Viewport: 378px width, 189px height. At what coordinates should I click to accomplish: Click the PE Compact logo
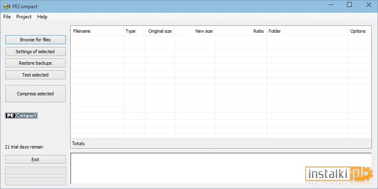21,115
